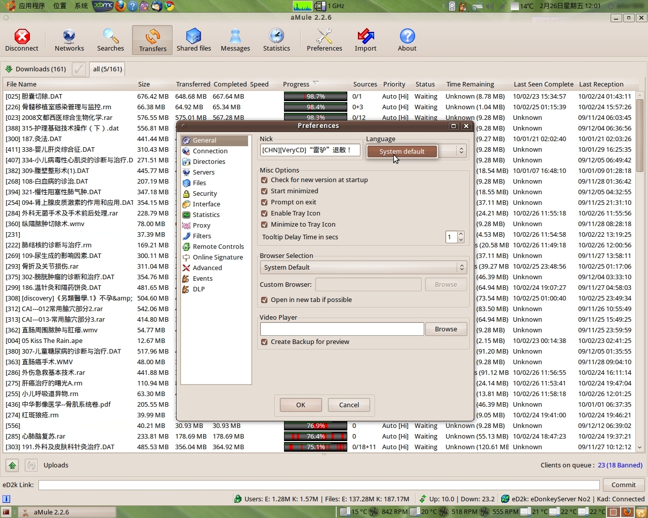Open Interface preferences section
Screen dimensions: 648x518
215,204
